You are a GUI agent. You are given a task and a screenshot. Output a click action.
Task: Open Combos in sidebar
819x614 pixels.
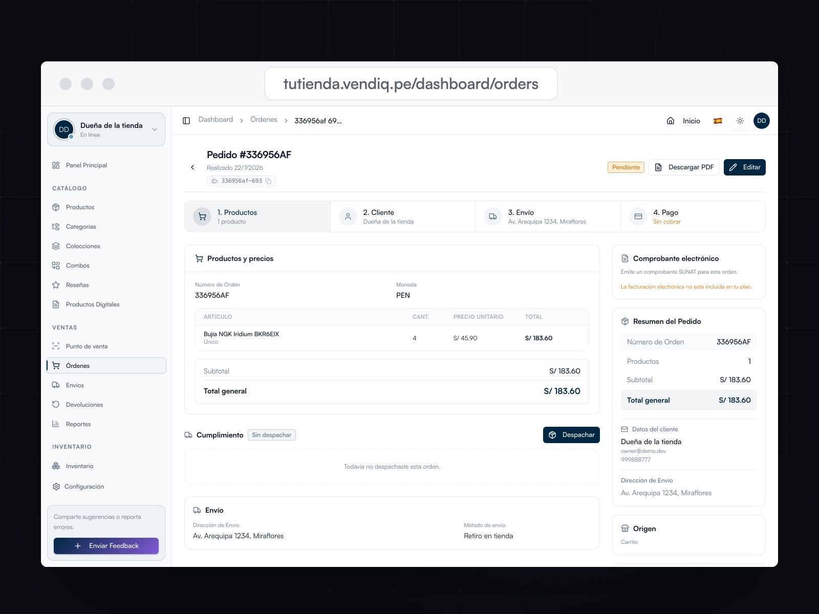click(x=106, y=266)
